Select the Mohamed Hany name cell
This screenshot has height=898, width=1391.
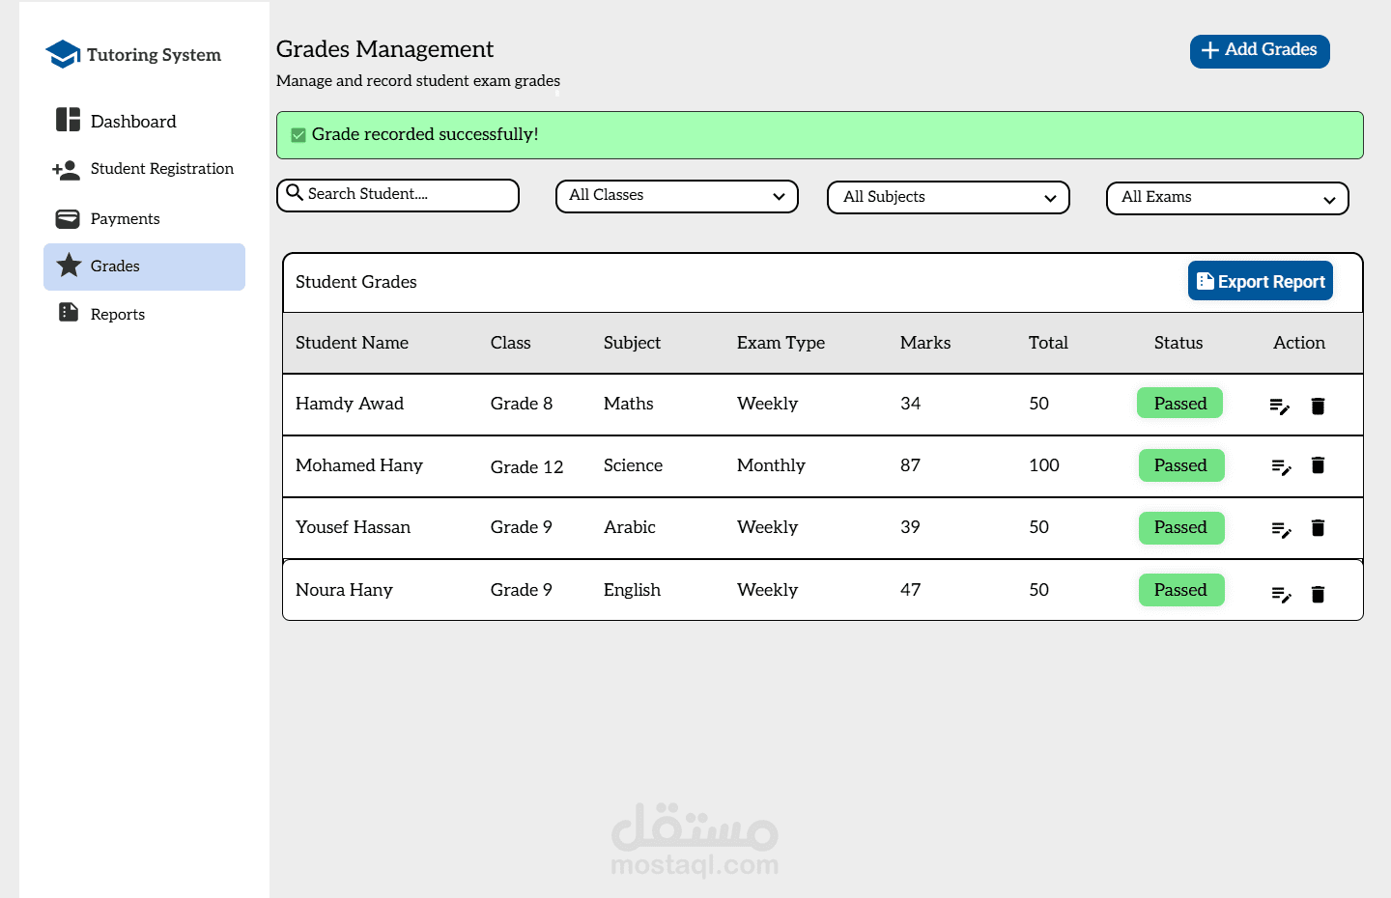point(359,465)
